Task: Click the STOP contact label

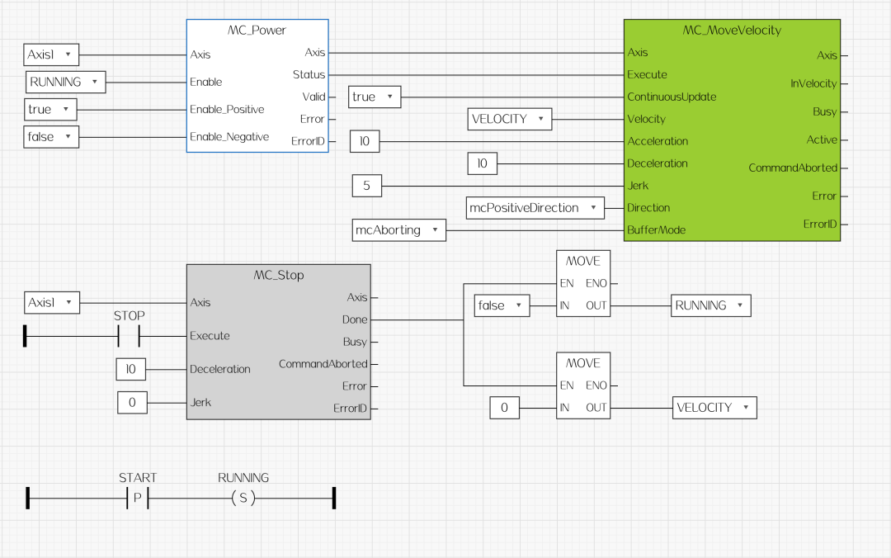Action: (x=129, y=315)
